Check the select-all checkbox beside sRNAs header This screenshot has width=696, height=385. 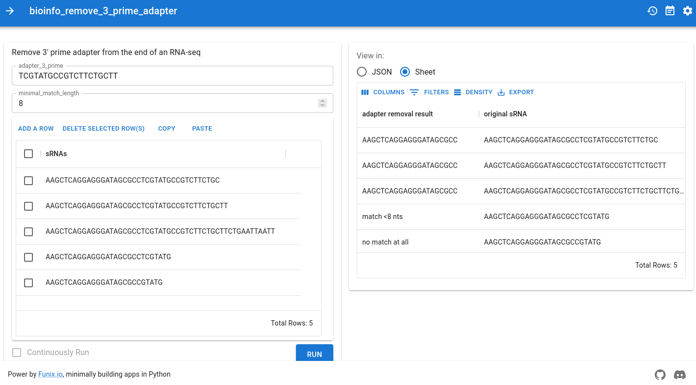(28, 154)
